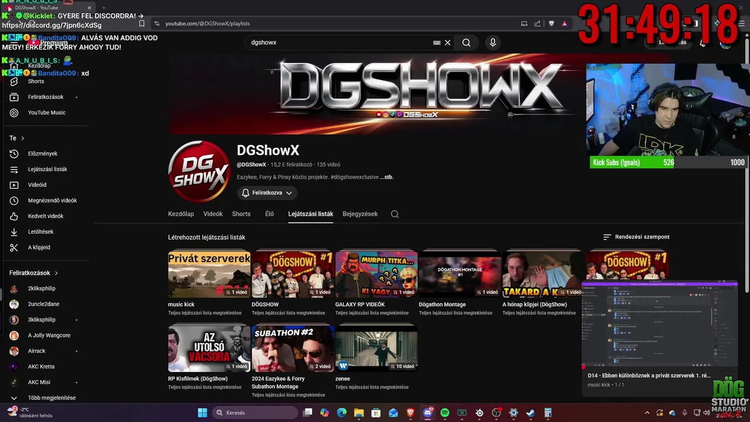Image resolution: width=750 pixels, height=422 pixels.
Task: Click the Windows Start button
Action: click(x=202, y=413)
